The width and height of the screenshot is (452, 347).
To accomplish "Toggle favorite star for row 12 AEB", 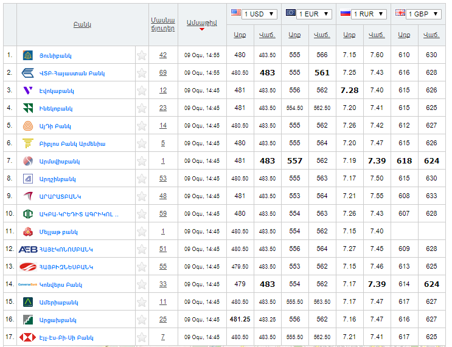I will [142, 249].
